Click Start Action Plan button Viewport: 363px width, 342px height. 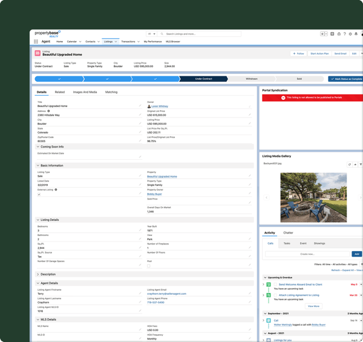pyautogui.click(x=319, y=53)
